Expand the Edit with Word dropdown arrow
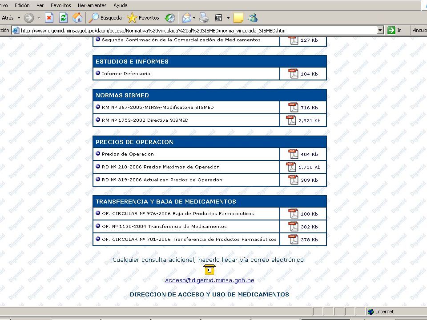Viewport: 427px width, 320px height. pyautogui.click(x=228, y=18)
